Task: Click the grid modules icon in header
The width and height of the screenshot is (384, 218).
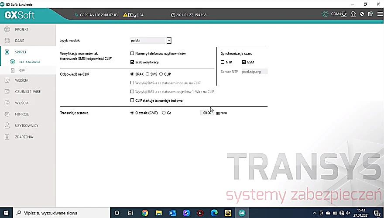Action: click(x=370, y=14)
